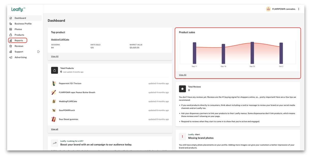
Task: Click the trending arrow lift icon
Action: coord(54,143)
